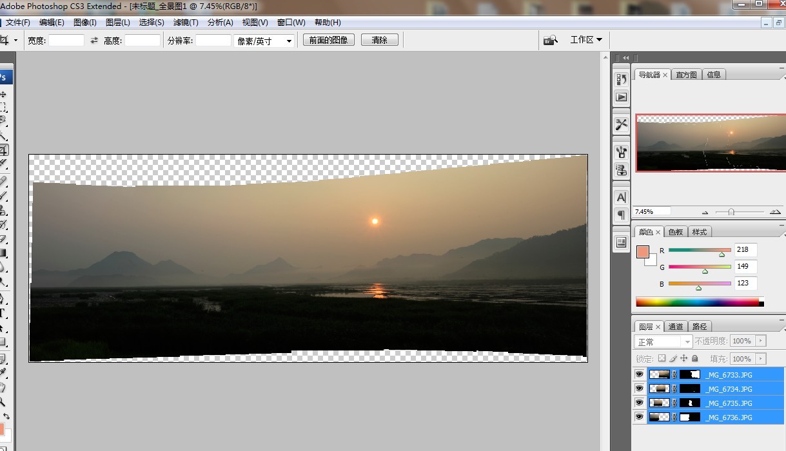786x451 pixels.
Task: Select the Brush tool
Action: click(3, 195)
